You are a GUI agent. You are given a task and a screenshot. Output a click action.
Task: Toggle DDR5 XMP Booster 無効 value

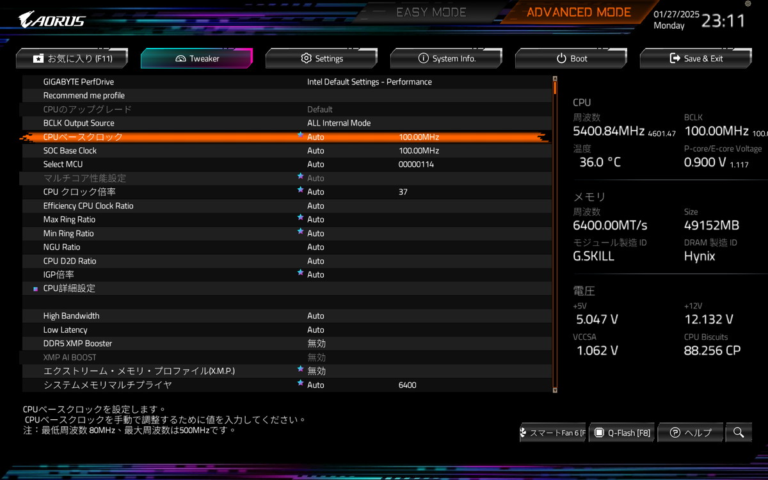(x=316, y=344)
